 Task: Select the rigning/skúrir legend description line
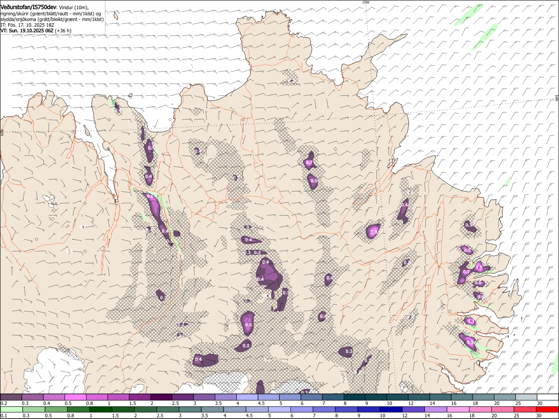click(x=52, y=13)
